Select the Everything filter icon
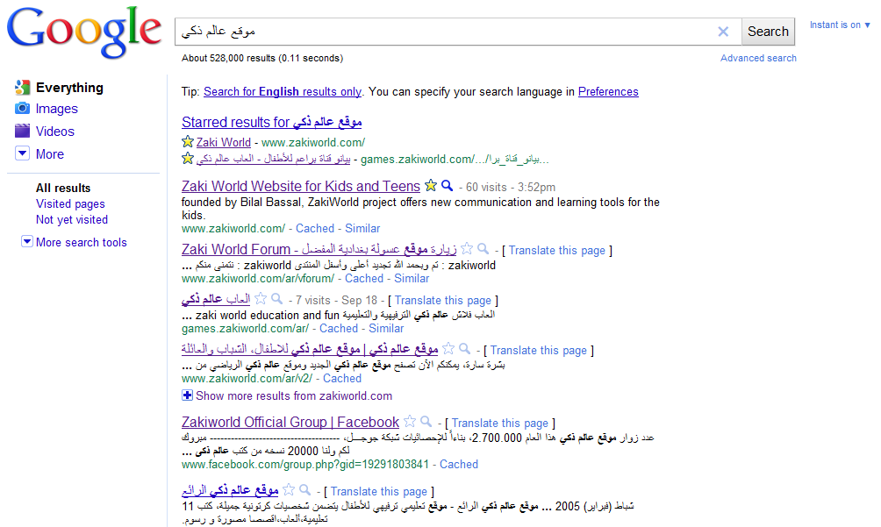 pos(23,87)
